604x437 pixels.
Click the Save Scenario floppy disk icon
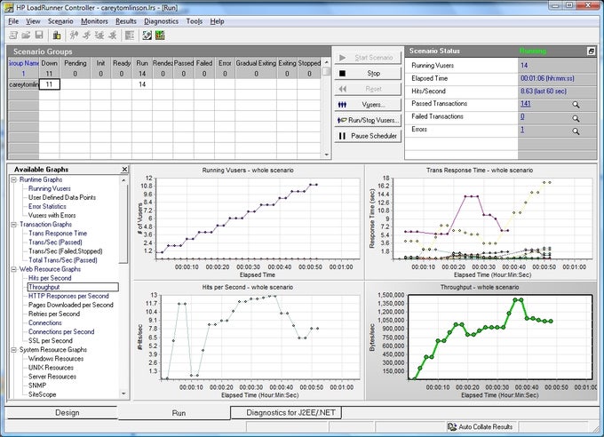pyautogui.click(x=39, y=35)
